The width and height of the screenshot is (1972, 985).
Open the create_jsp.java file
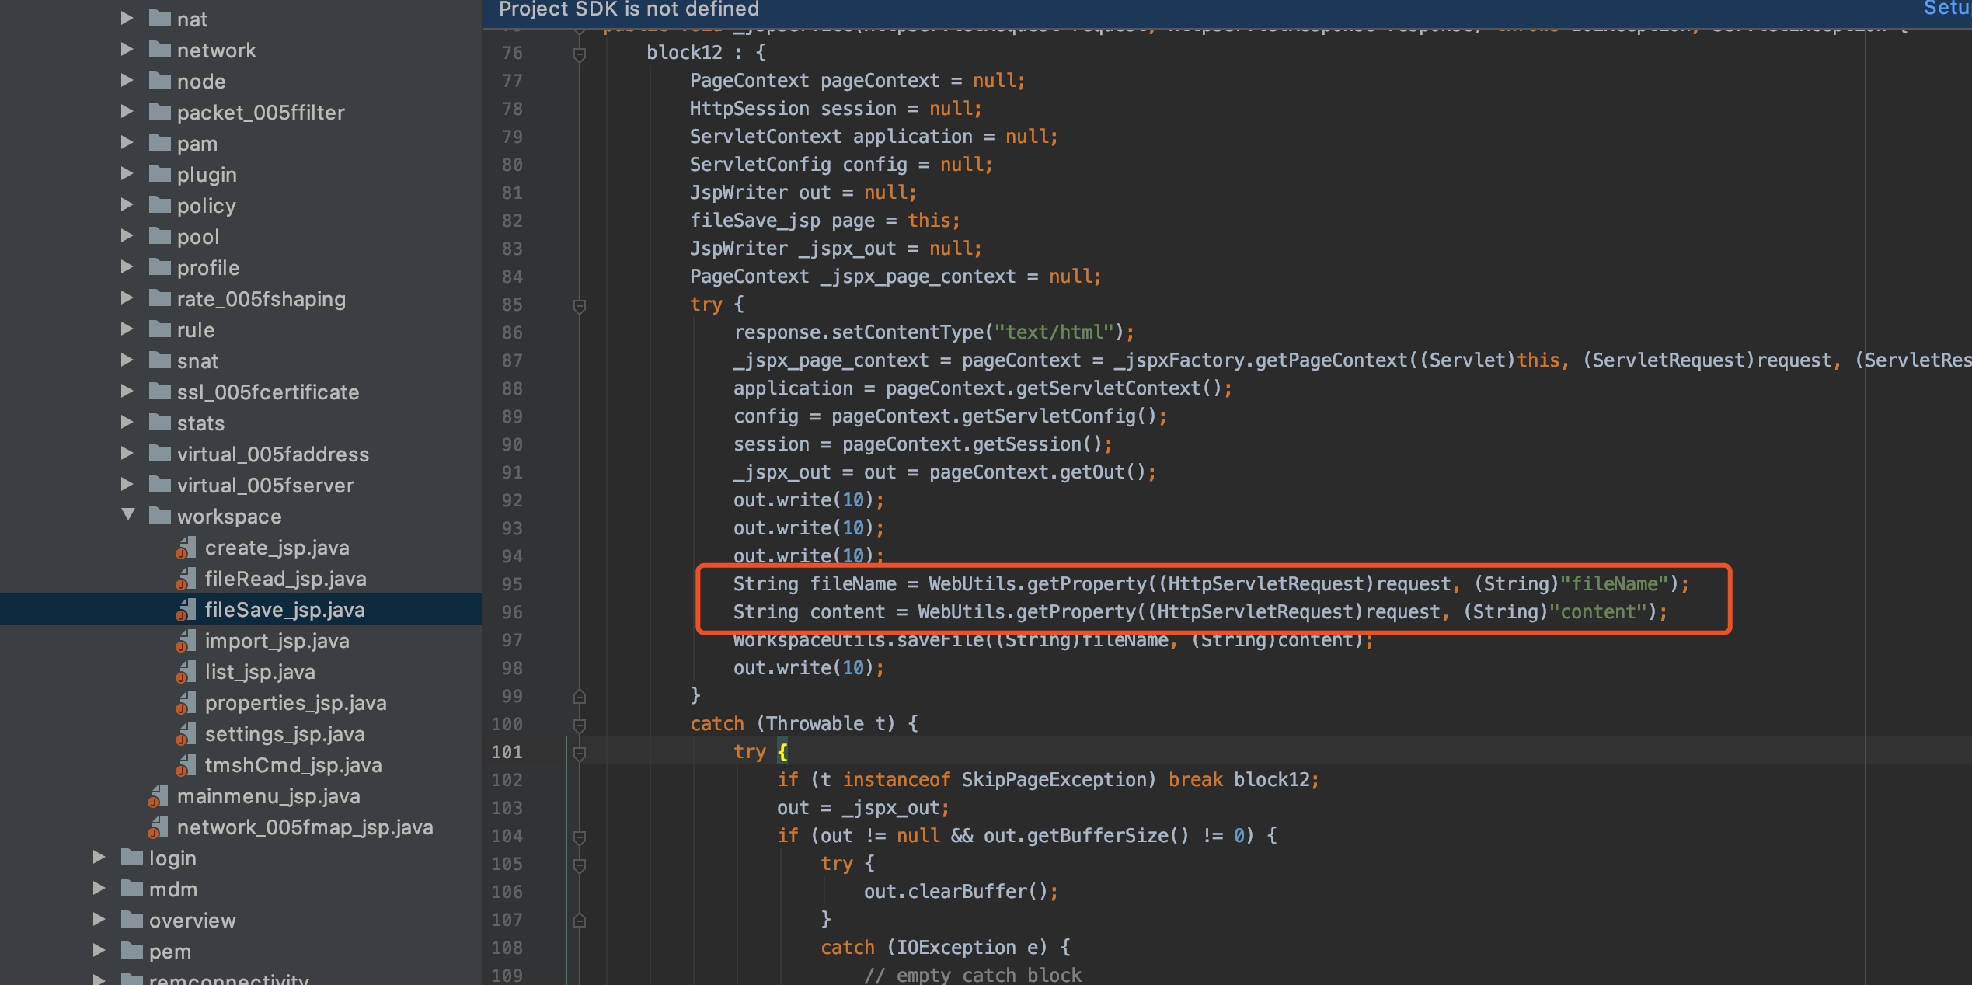pos(277,548)
